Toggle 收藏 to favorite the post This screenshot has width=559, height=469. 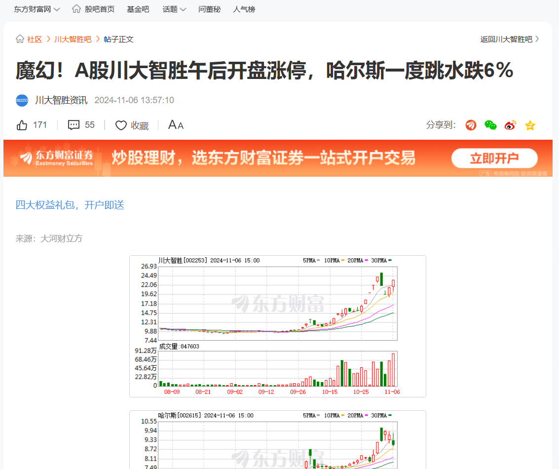click(x=132, y=125)
